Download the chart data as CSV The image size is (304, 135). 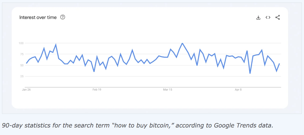258,17
